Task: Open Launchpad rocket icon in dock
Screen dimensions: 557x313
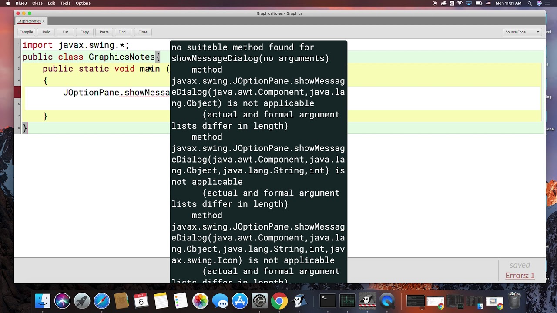Action: pyautogui.click(x=82, y=301)
